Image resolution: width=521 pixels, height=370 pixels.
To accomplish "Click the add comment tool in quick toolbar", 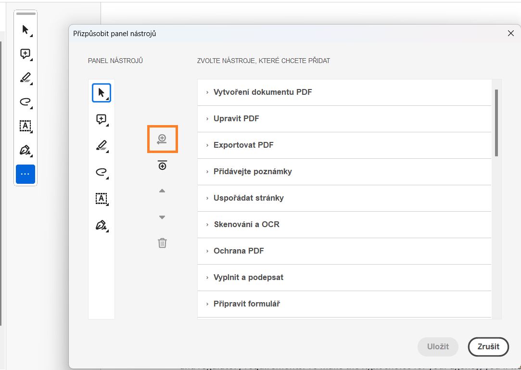I will [25, 54].
